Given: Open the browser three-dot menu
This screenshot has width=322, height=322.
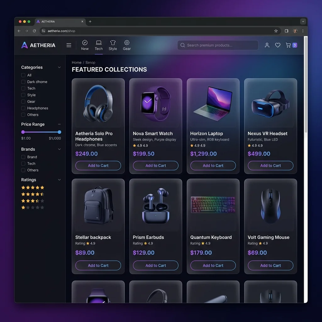Looking at the screenshot, I should [303, 31].
